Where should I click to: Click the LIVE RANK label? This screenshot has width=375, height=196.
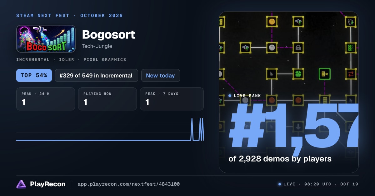(x=247, y=96)
